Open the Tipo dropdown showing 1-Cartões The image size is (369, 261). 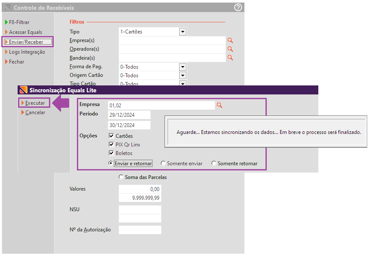[x=183, y=32]
